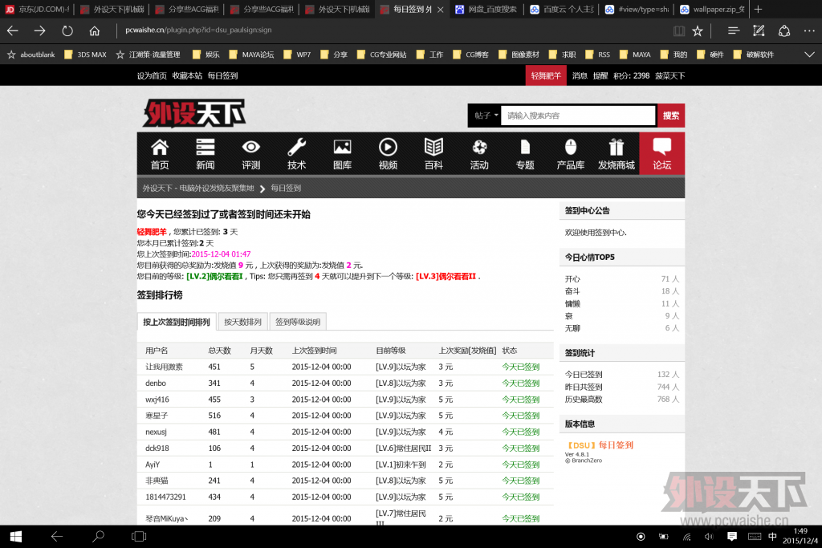Viewport: 822px width, 548px height.
Task: Open the 评测 reviews eye icon
Action: pyautogui.click(x=251, y=148)
